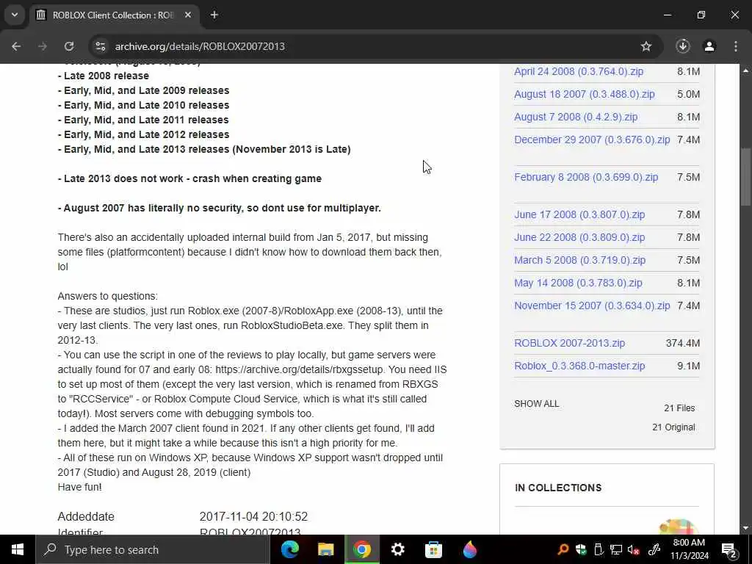Click the taskbar 'Type here to search' box

(153, 549)
